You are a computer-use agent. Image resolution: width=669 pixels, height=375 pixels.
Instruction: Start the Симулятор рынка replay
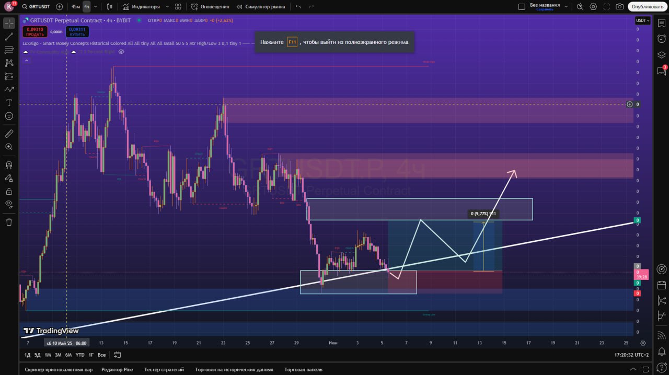tap(261, 7)
